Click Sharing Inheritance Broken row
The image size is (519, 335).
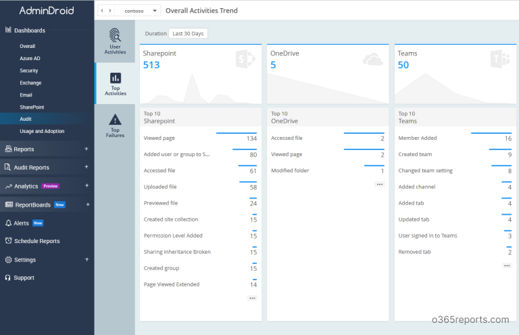pyautogui.click(x=200, y=252)
